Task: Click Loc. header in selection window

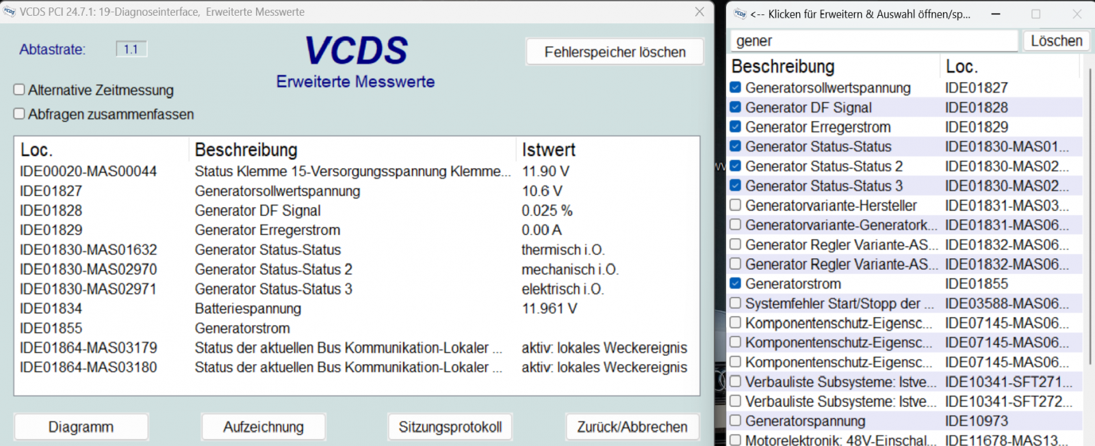Action: (x=962, y=66)
